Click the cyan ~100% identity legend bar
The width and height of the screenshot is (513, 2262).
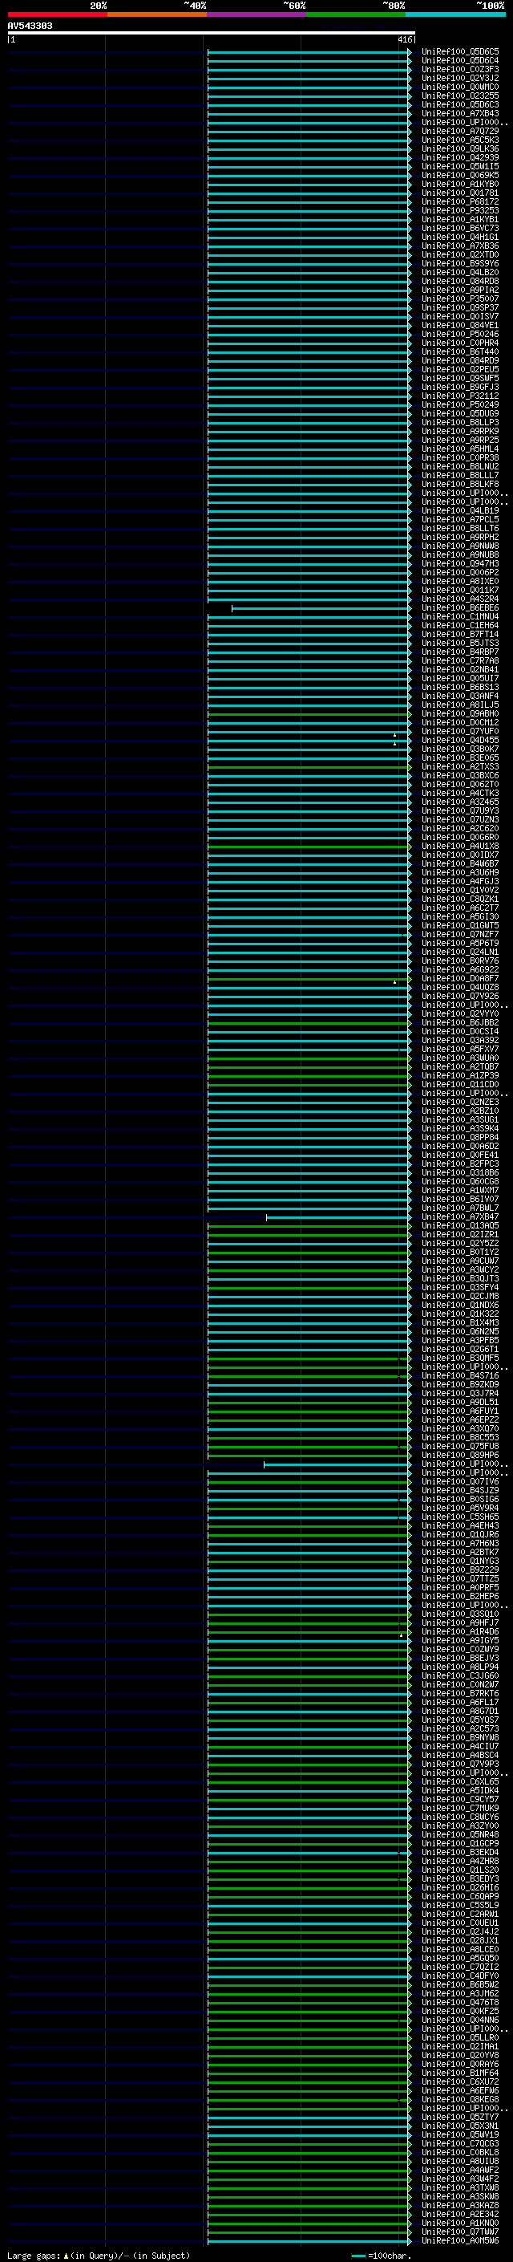click(455, 14)
